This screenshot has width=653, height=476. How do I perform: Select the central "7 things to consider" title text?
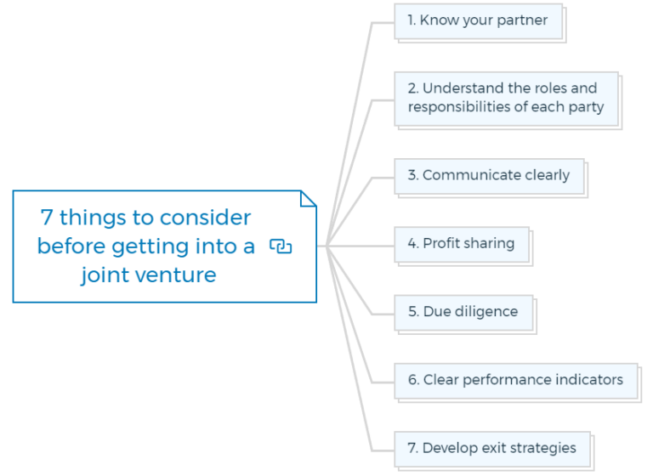(145, 246)
